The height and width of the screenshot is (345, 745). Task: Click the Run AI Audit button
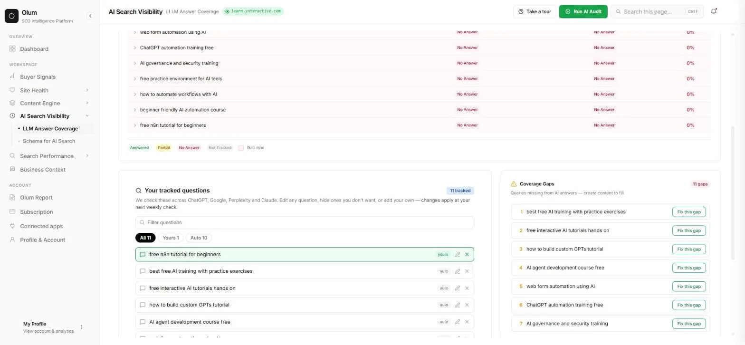[x=583, y=11]
